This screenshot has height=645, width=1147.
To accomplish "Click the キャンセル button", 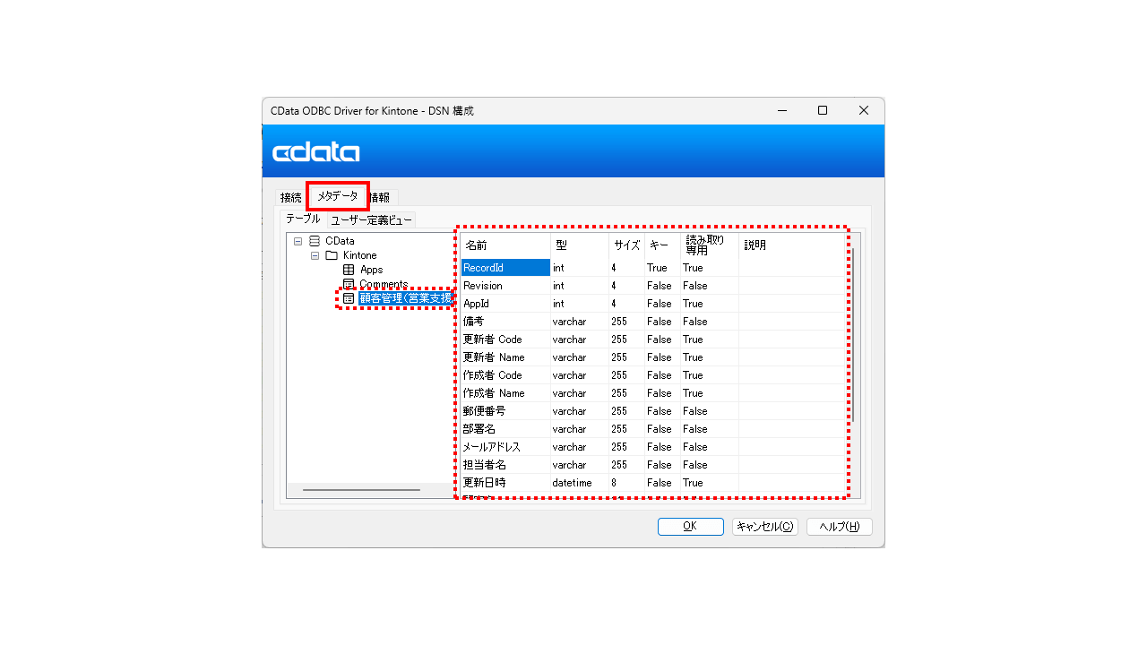I will (764, 527).
